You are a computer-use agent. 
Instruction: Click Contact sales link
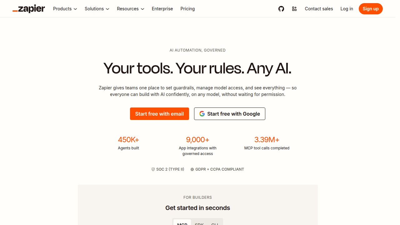coord(319,9)
